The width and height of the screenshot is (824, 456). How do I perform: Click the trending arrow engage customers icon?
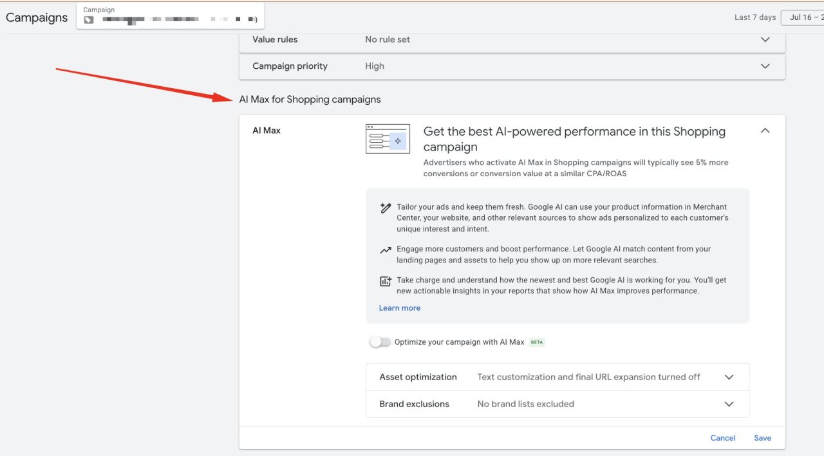click(x=386, y=250)
